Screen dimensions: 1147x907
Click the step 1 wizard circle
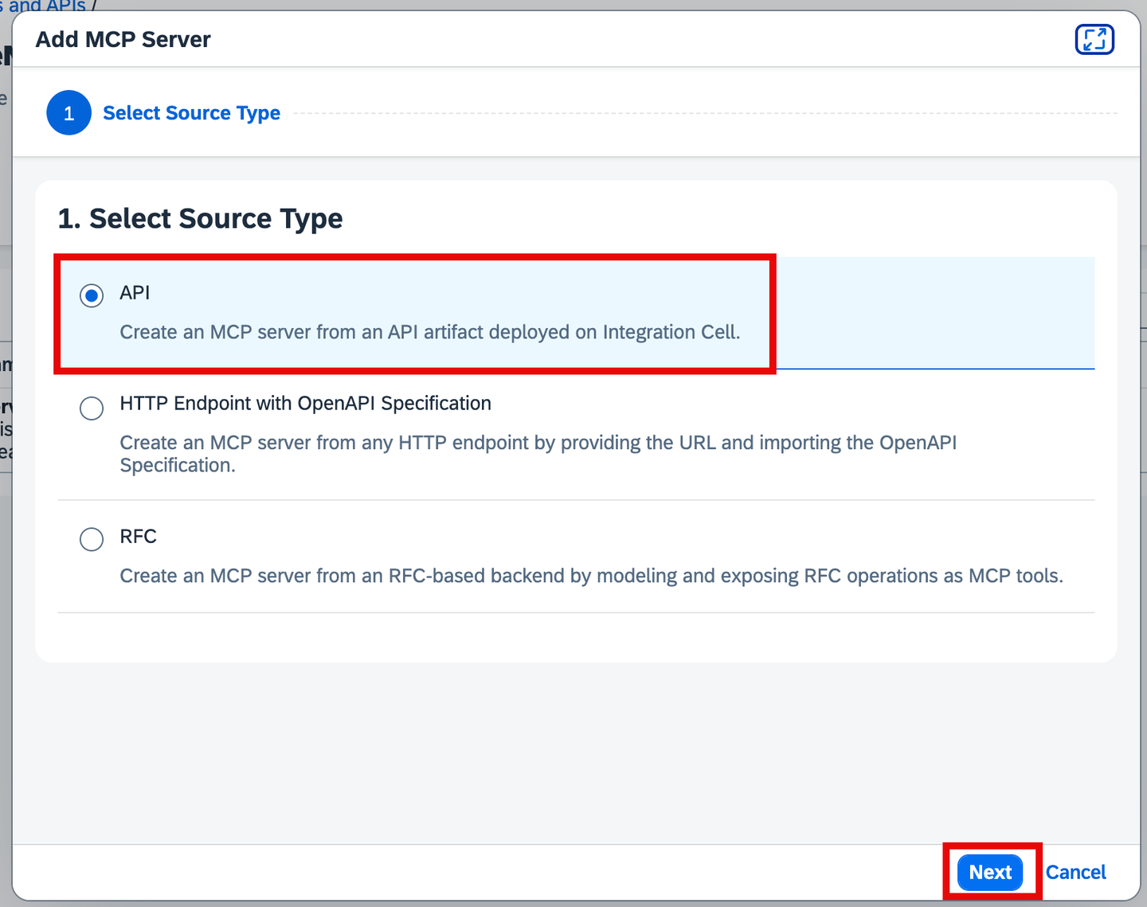[69, 113]
